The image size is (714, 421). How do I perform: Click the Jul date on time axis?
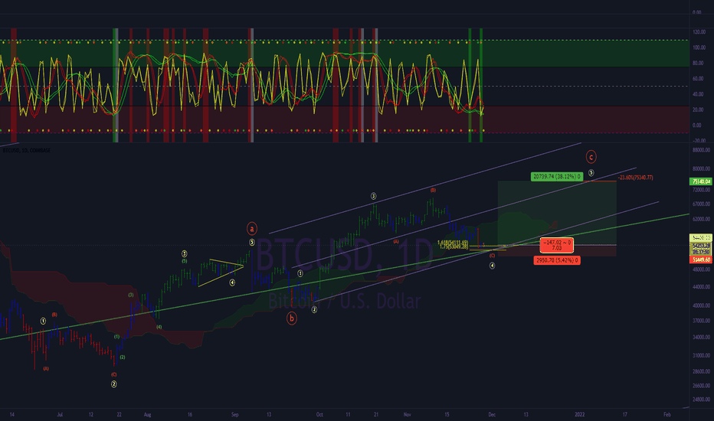tap(60, 415)
